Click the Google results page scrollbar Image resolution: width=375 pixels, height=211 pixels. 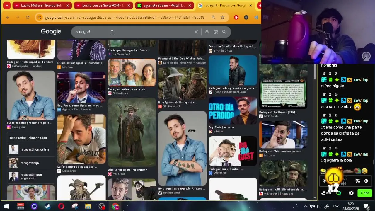point(315,72)
